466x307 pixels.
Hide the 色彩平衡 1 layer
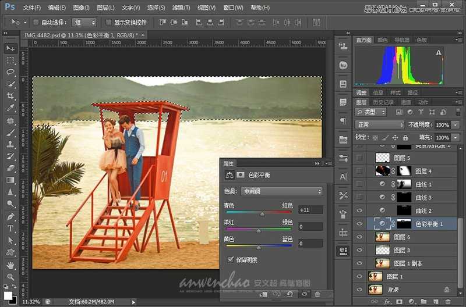[x=359, y=224]
